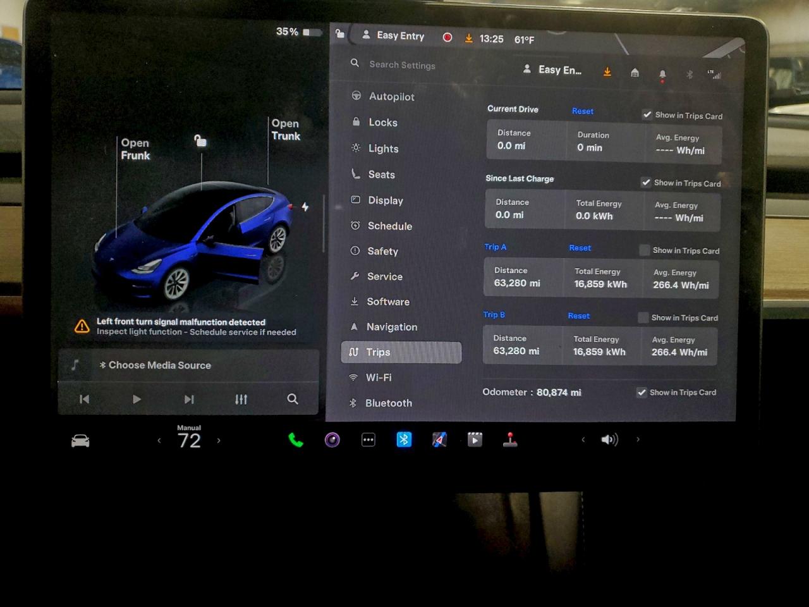Toggle Odometer Show in Trips Card

tap(642, 393)
